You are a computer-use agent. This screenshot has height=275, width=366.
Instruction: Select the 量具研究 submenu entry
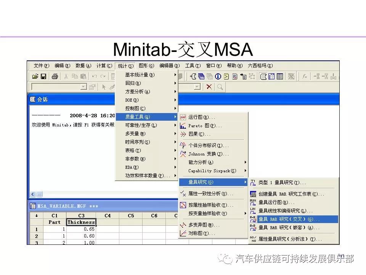point(213,182)
